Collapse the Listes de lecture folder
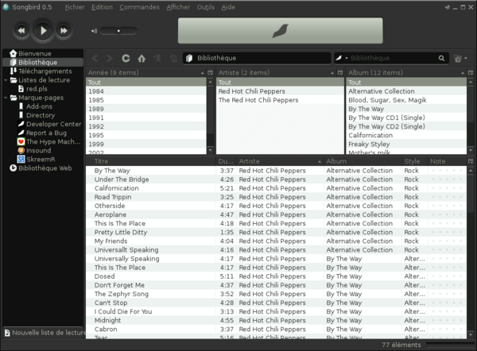 (6, 80)
